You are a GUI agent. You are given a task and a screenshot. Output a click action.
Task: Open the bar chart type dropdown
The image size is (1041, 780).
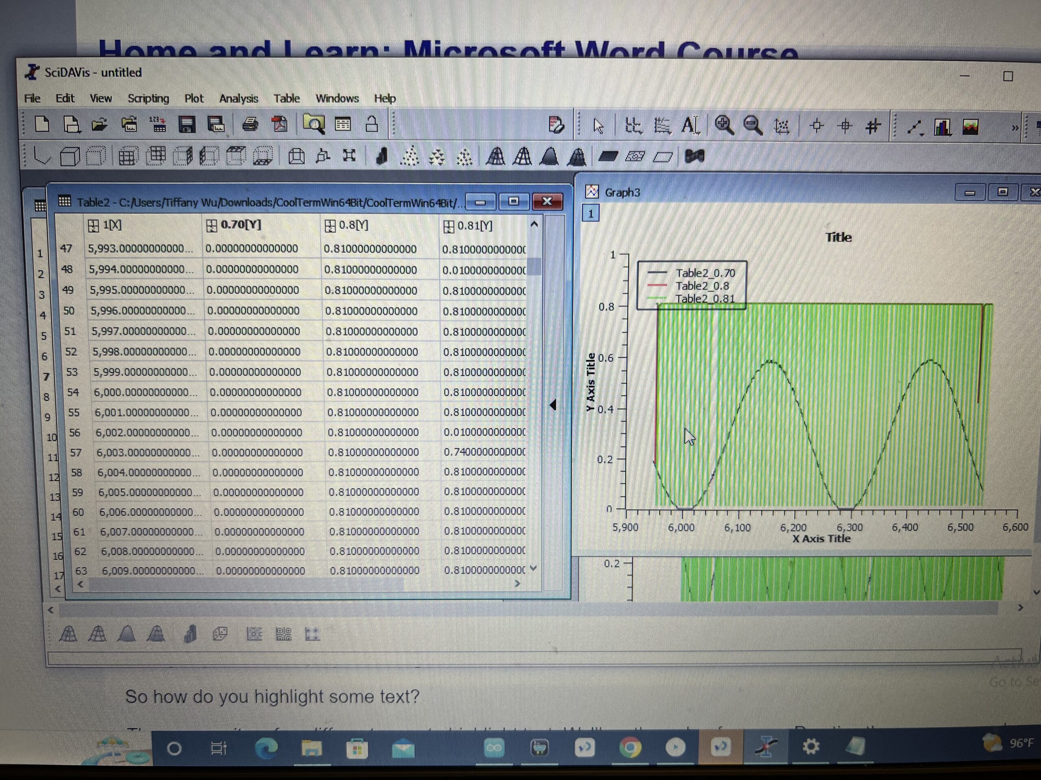(x=942, y=127)
